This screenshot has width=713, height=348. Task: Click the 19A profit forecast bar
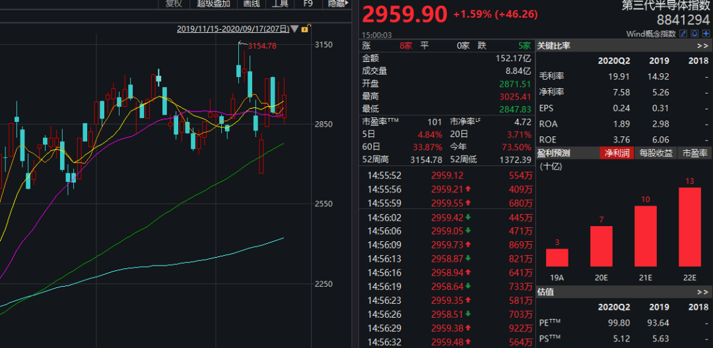(x=557, y=257)
